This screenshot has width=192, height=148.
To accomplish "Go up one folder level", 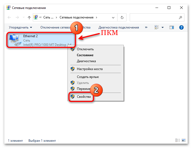I will coord(29,17).
